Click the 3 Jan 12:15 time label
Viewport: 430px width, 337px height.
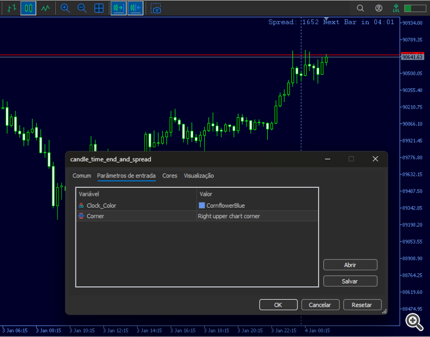coord(116,331)
